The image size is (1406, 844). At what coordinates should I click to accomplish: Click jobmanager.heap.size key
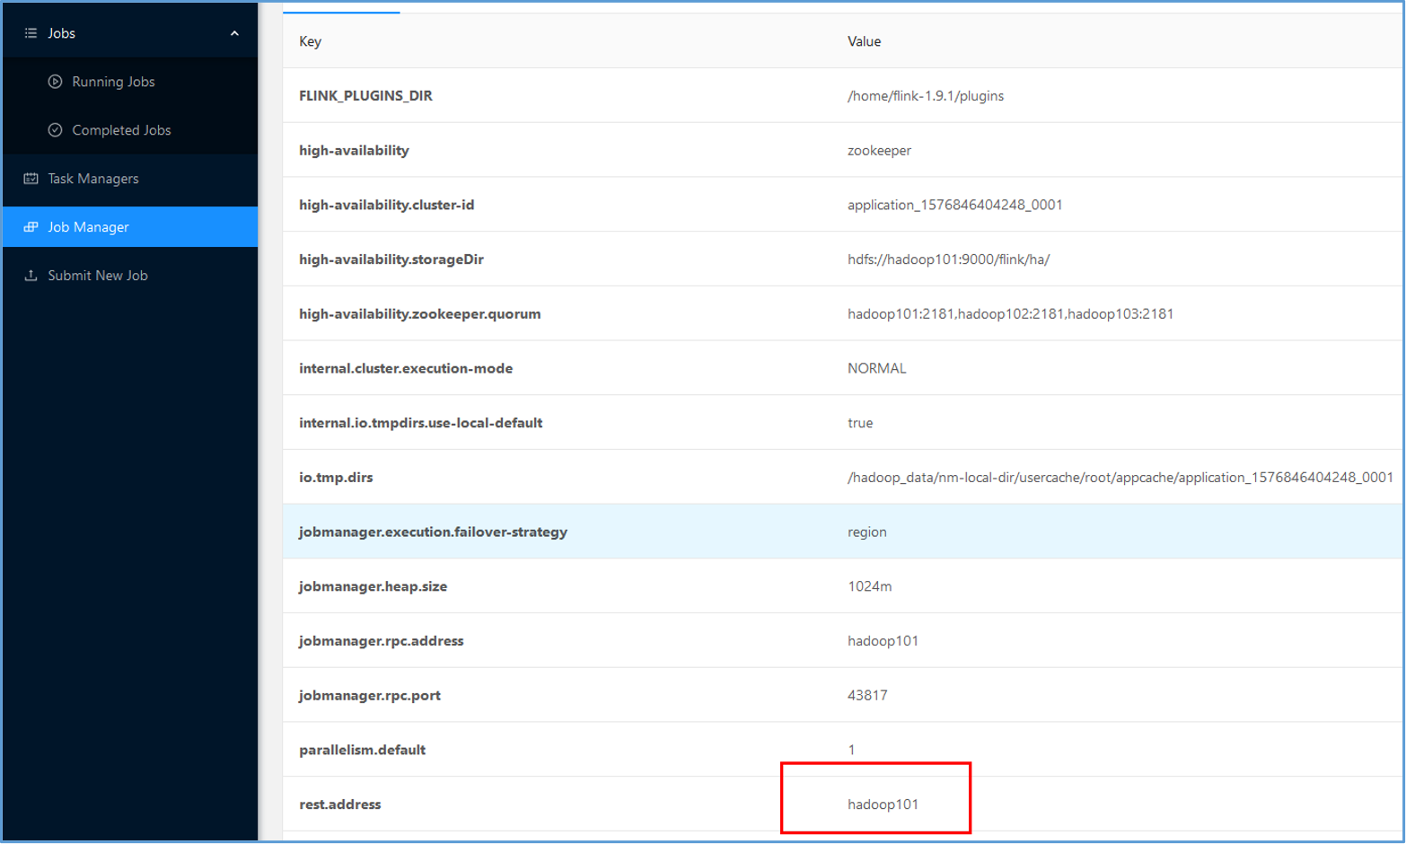pos(373,586)
